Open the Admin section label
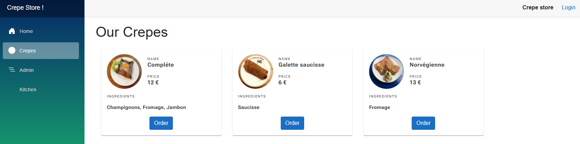 pos(27,70)
